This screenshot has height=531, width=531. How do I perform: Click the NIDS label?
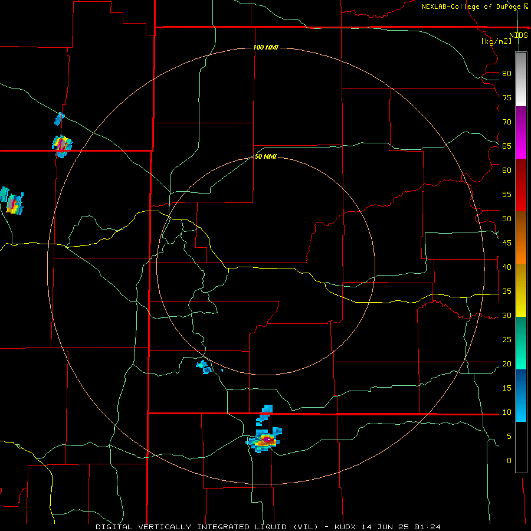point(519,35)
